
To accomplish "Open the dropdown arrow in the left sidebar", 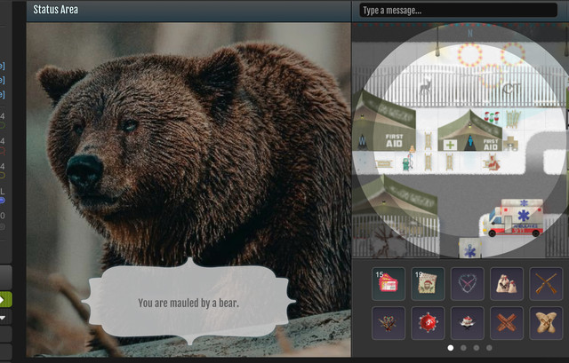I will pyautogui.click(x=3, y=318).
